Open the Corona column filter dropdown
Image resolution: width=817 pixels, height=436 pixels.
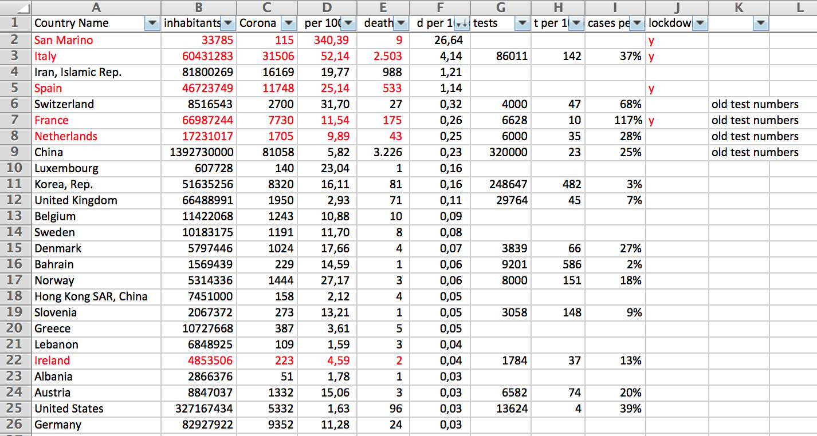[x=289, y=23]
